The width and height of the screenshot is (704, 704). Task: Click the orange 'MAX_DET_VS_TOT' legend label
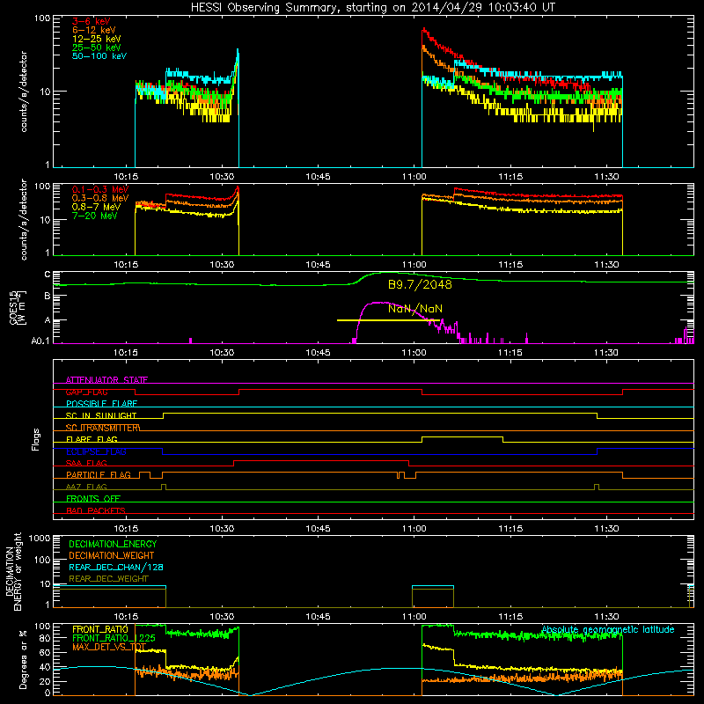109,647
